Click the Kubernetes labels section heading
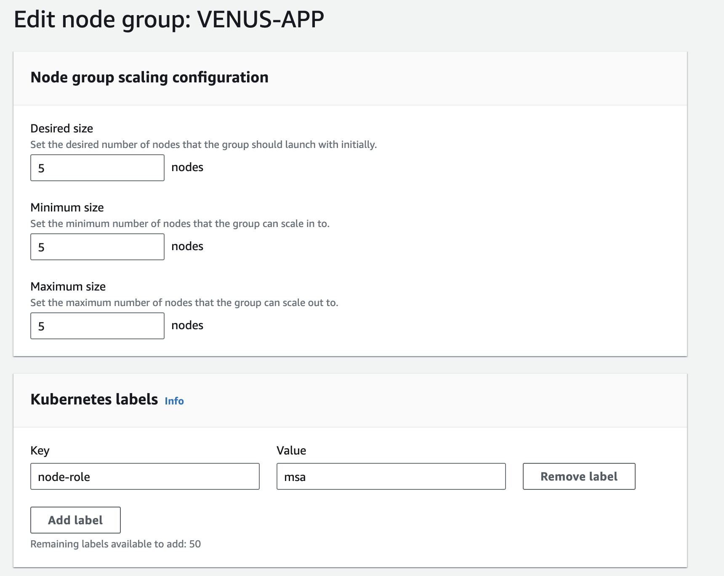This screenshot has height=576, width=724. [x=94, y=399]
